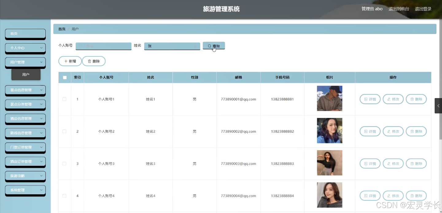The width and height of the screenshot is (442, 213).
Task: Click the collapse arrow on the right edge
Action: [438, 106]
